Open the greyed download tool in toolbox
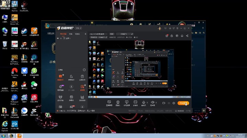The width and height of the screenshot is (247, 138). point(71,88)
